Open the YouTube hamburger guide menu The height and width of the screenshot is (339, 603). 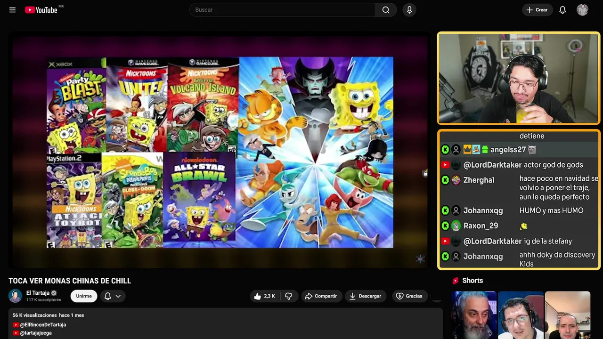coord(12,10)
